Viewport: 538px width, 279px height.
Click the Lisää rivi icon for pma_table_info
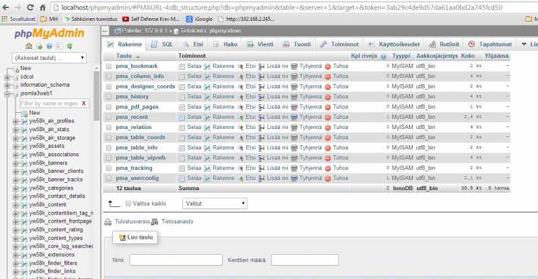tap(262, 148)
